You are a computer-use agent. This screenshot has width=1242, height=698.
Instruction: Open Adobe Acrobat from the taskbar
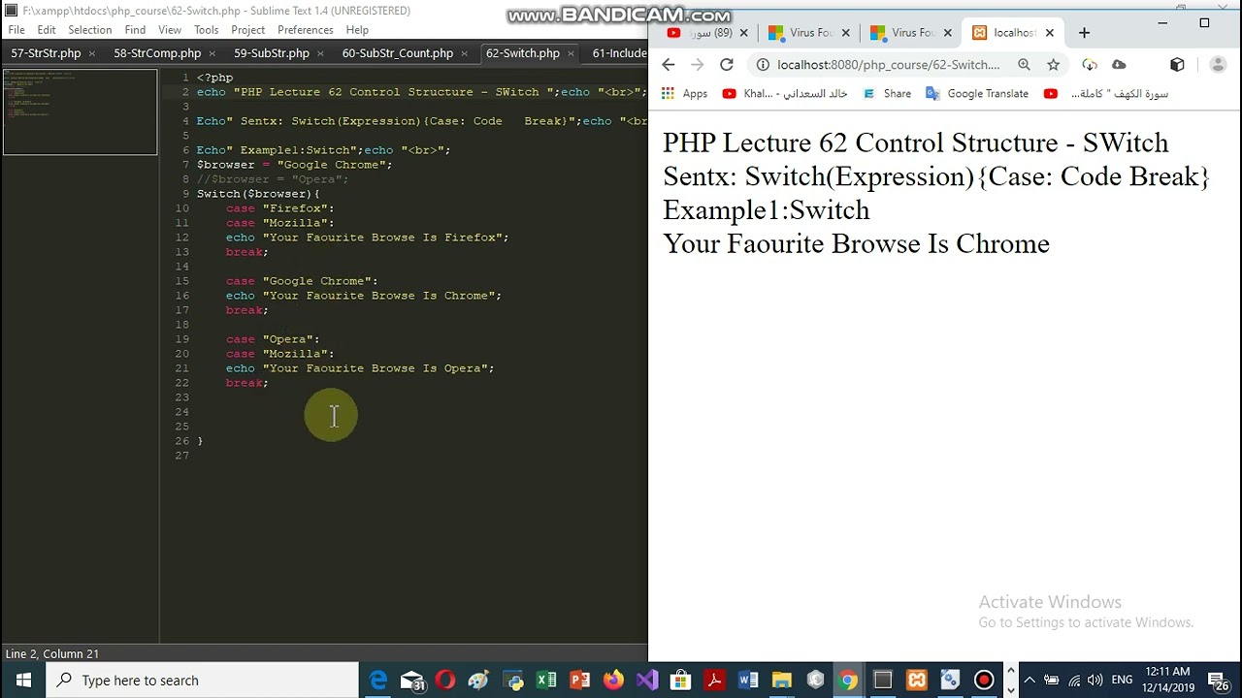[x=714, y=681]
